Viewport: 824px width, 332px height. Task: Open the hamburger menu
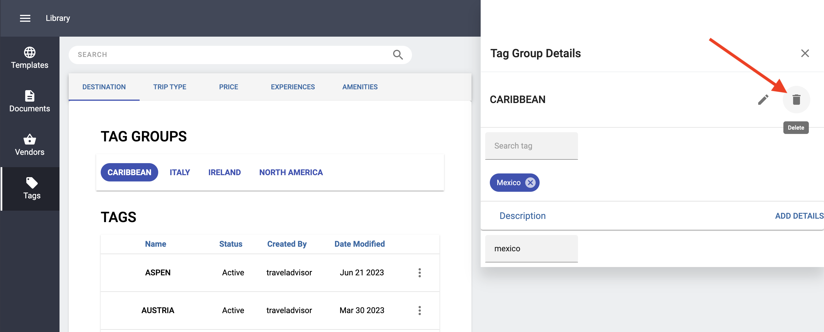(25, 18)
